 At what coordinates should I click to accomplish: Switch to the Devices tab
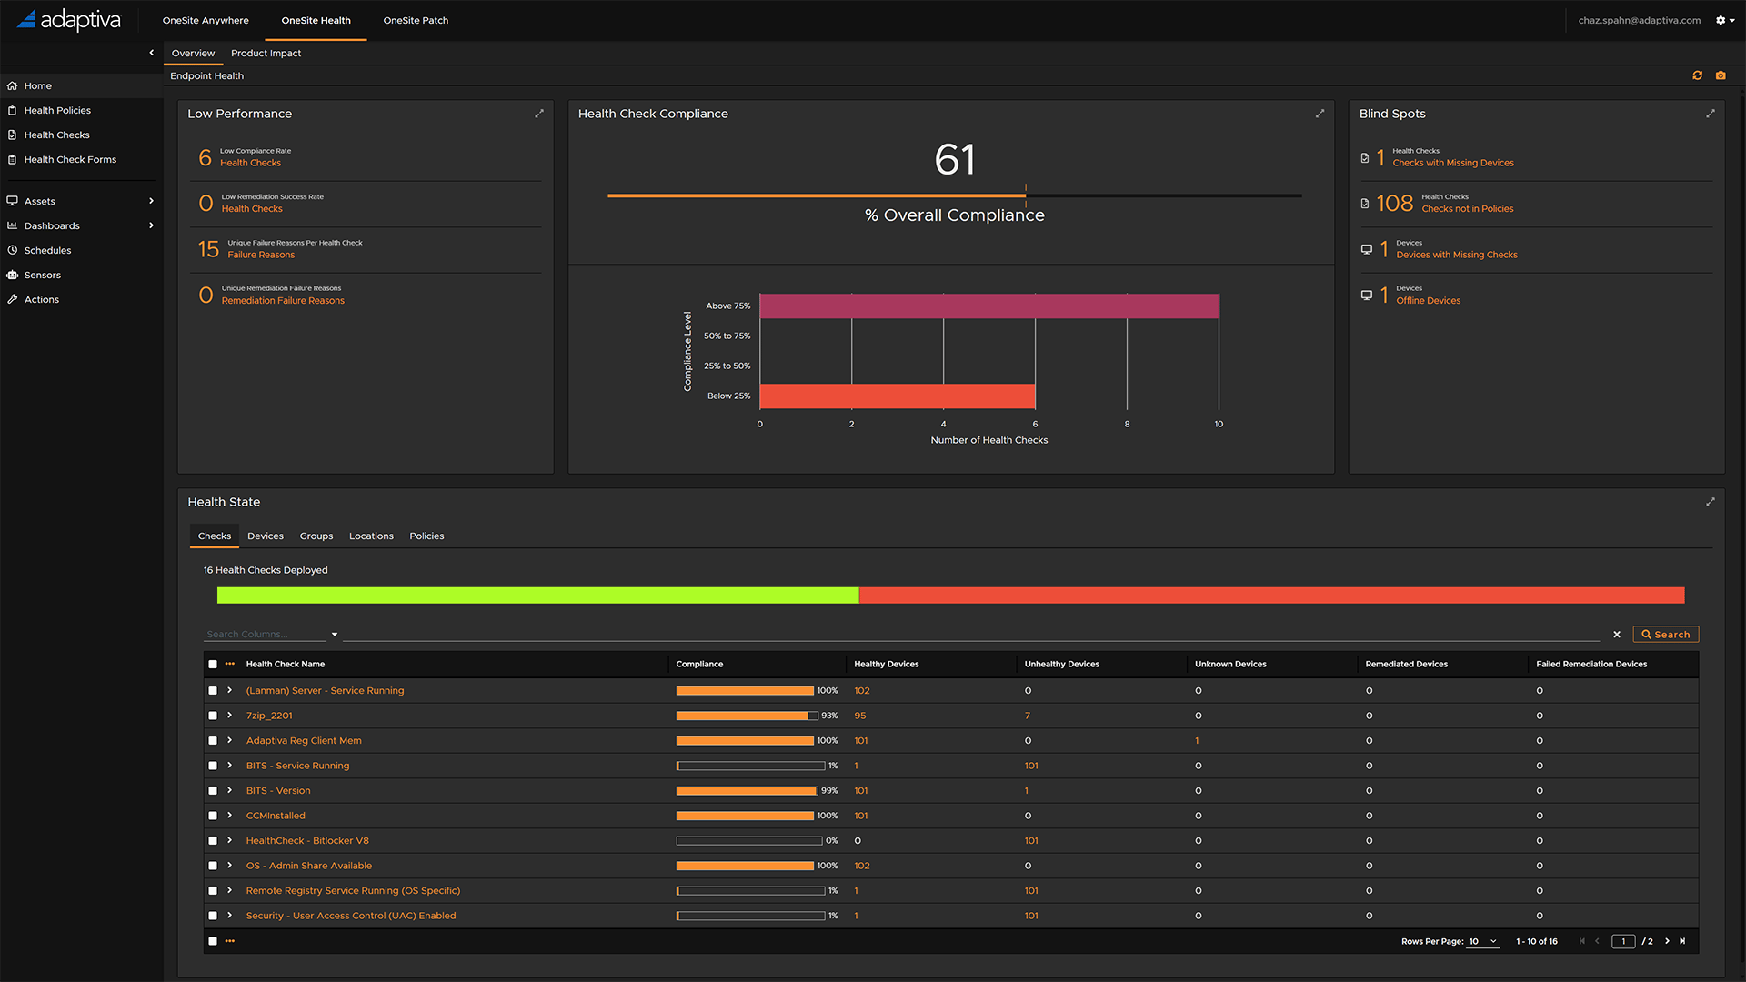tap(266, 536)
